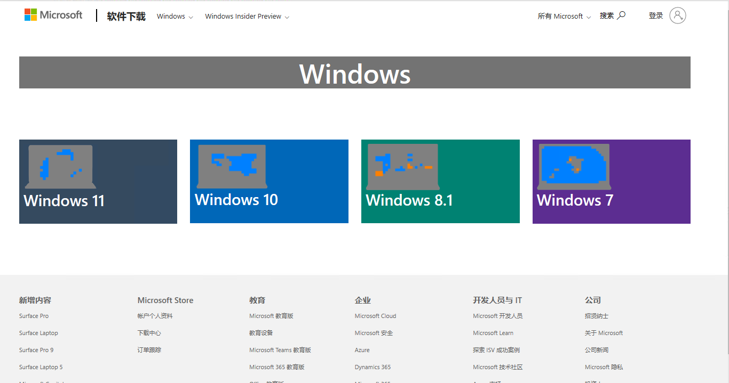Open Microsoft 隐私 link
Screen dimensions: 729x383
[604, 367]
